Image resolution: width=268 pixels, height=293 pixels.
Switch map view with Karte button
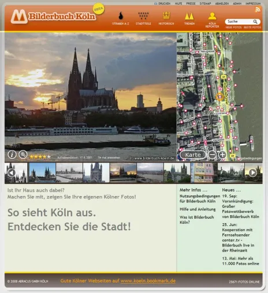(x=193, y=155)
